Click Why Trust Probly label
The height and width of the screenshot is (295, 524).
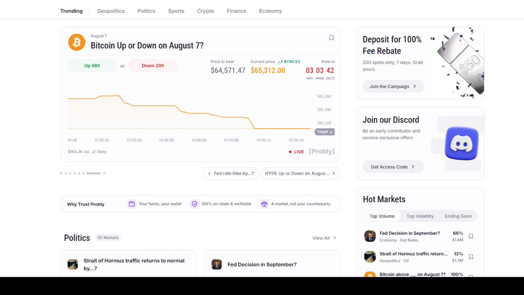coord(86,204)
